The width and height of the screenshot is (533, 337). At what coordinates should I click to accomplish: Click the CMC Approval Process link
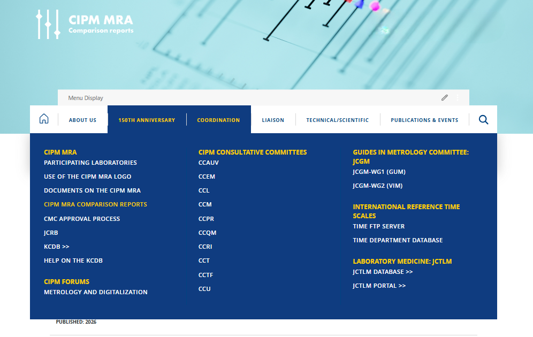(82, 219)
